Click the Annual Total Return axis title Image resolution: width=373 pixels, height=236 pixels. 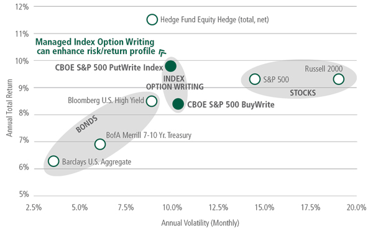pyautogui.click(x=9, y=107)
